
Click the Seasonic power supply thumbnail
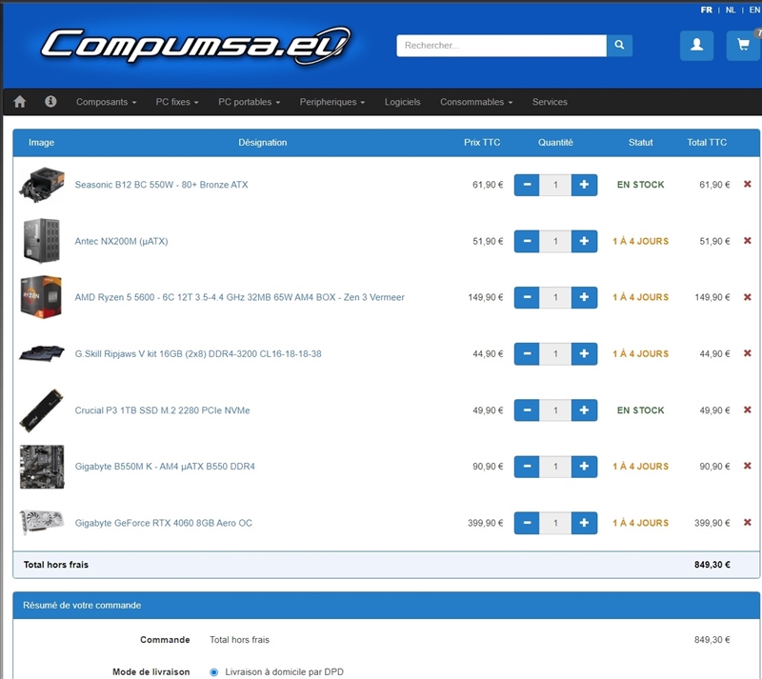point(42,185)
